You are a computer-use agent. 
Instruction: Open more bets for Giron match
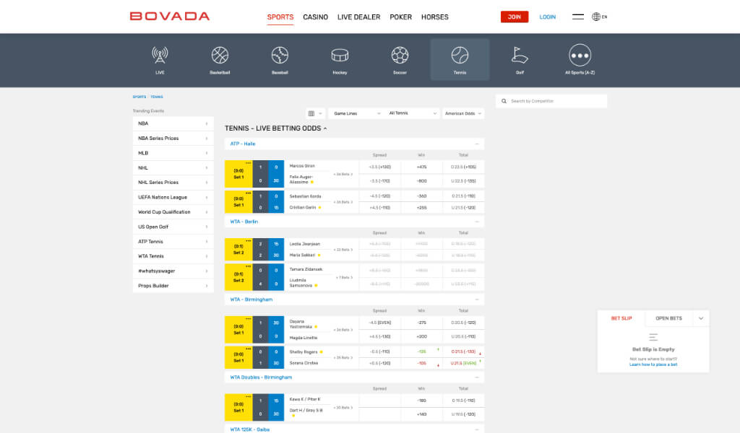point(343,175)
